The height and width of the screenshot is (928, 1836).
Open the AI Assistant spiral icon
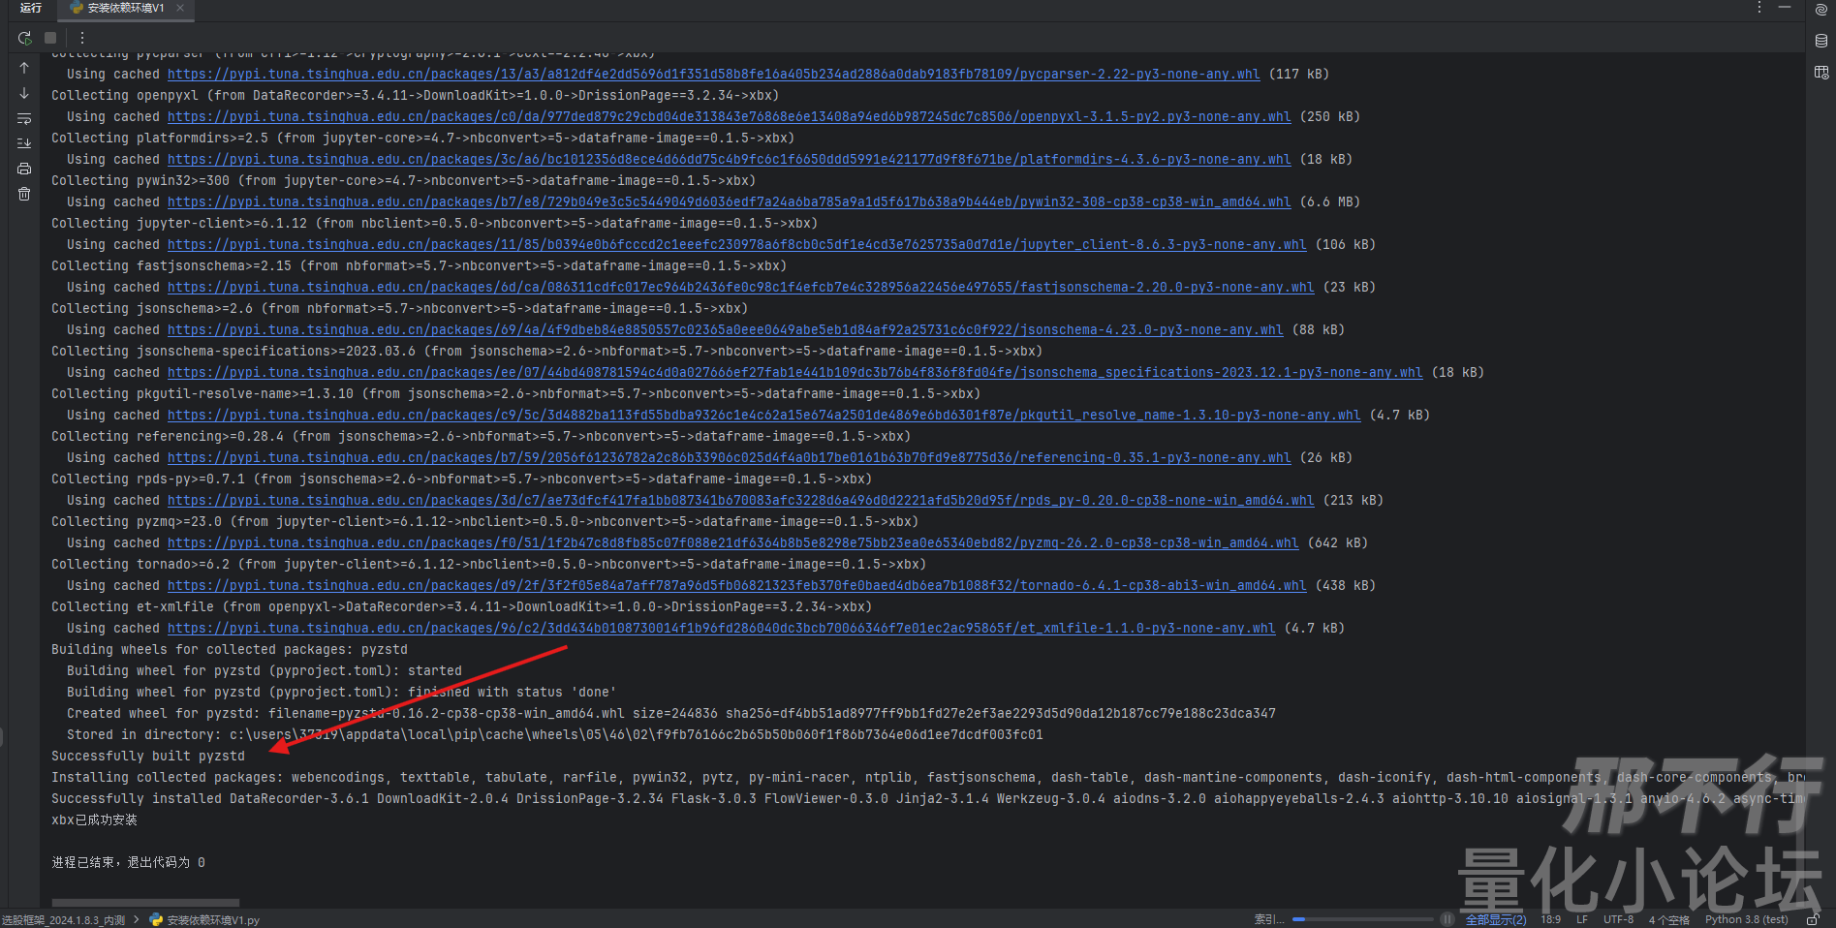(1821, 10)
